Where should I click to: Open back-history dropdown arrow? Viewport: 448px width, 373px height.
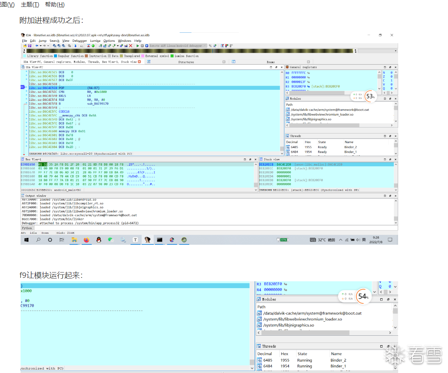tap(41, 46)
